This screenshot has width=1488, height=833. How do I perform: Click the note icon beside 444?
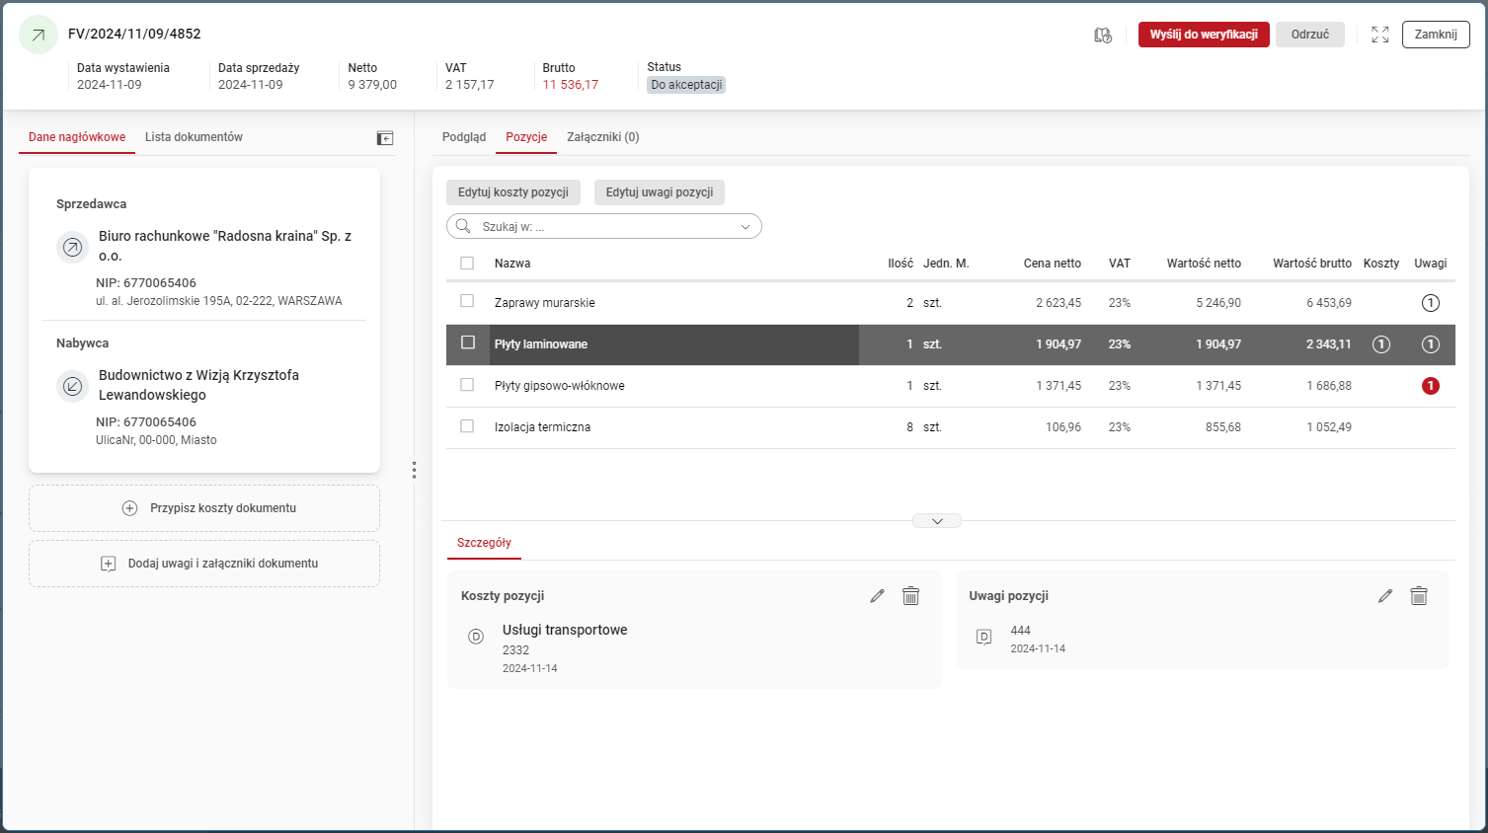pos(983,637)
